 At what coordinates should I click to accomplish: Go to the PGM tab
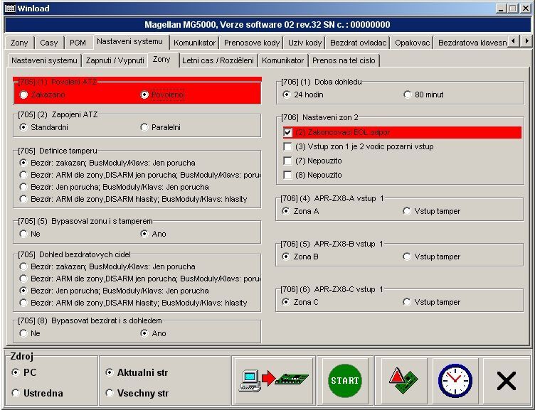coord(78,43)
